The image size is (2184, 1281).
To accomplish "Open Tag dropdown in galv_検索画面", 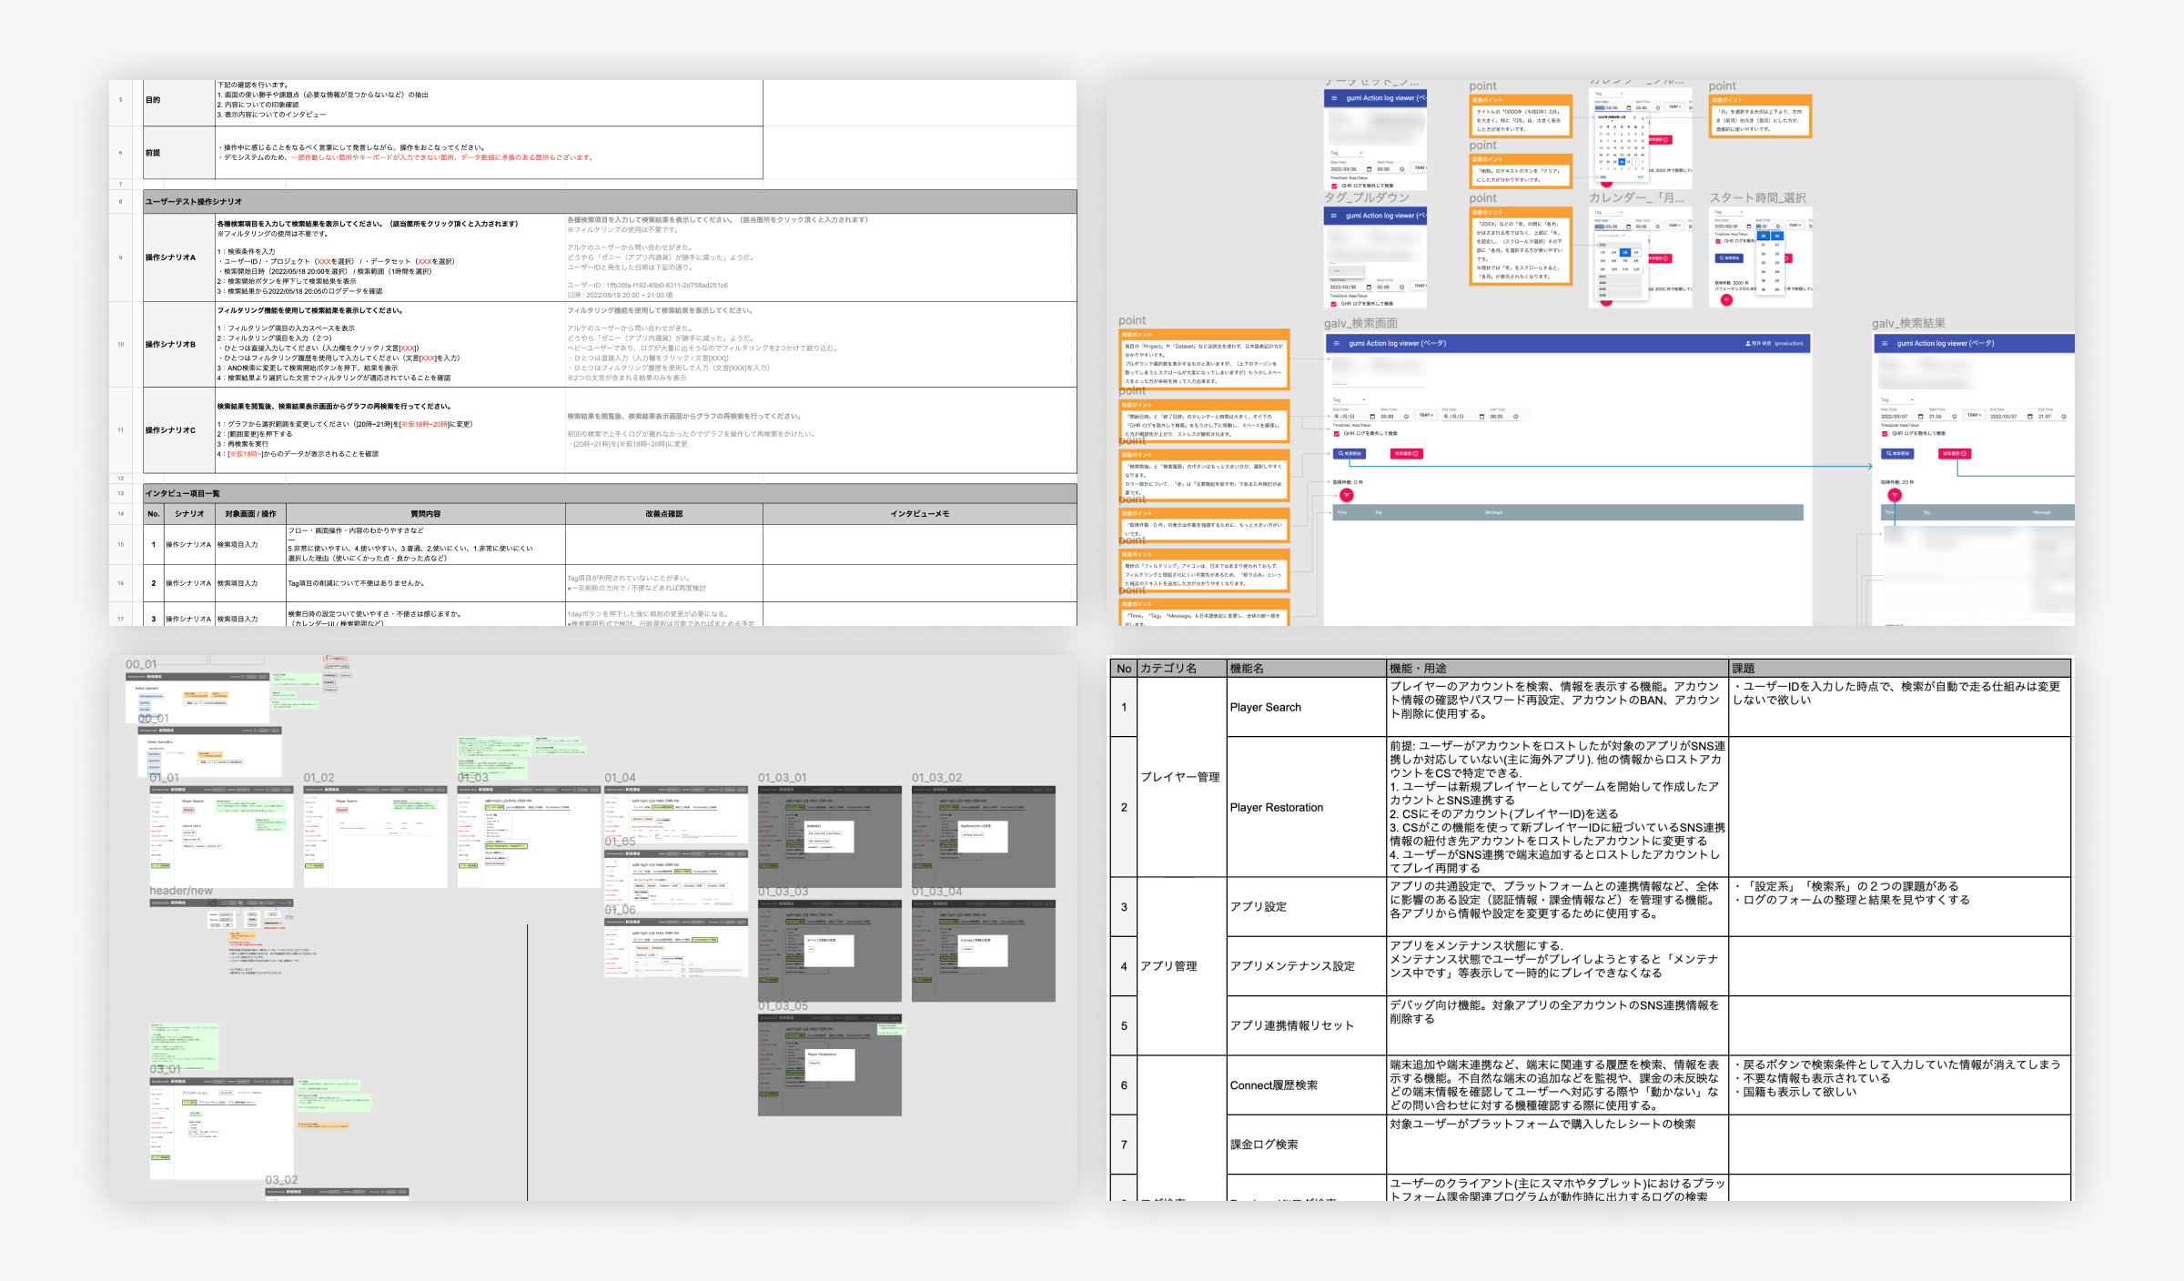I will 1350,399.
